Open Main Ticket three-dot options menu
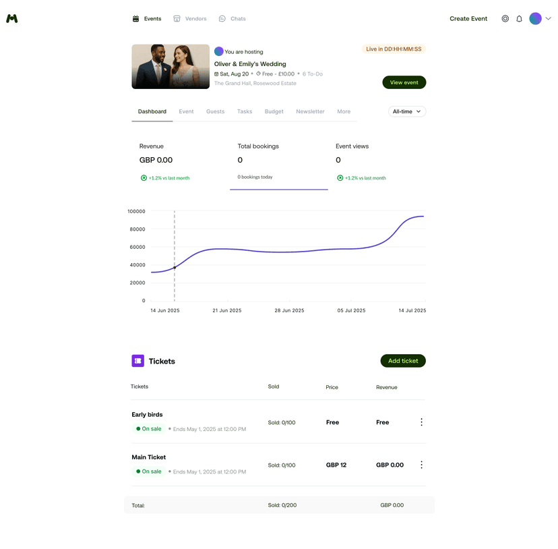558x549 pixels. click(421, 465)
